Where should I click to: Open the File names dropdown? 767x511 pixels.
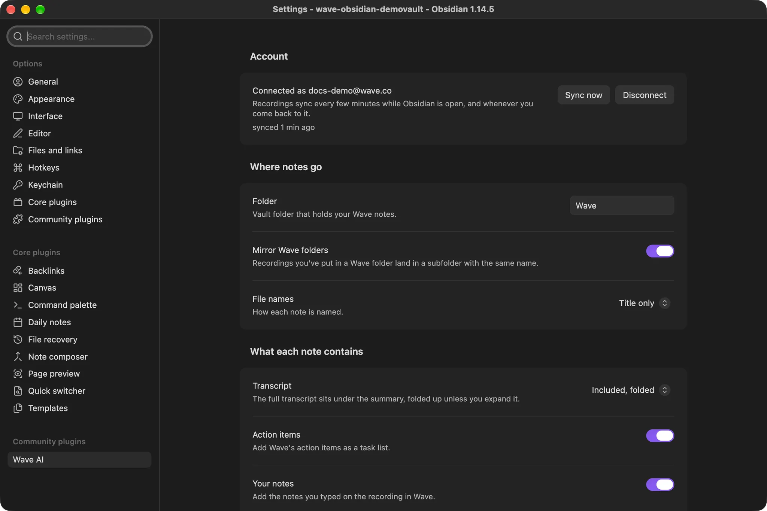click(645, 303)
